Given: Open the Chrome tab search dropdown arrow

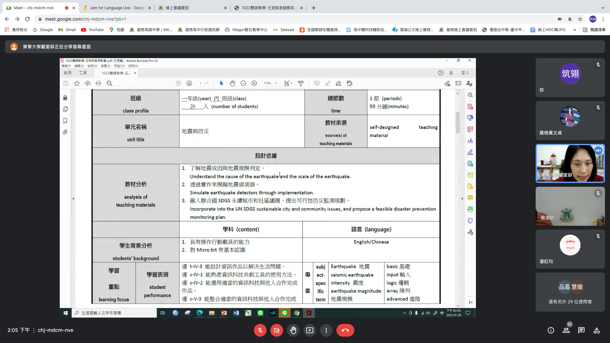Looking at the screenshot, I should 603,8.
